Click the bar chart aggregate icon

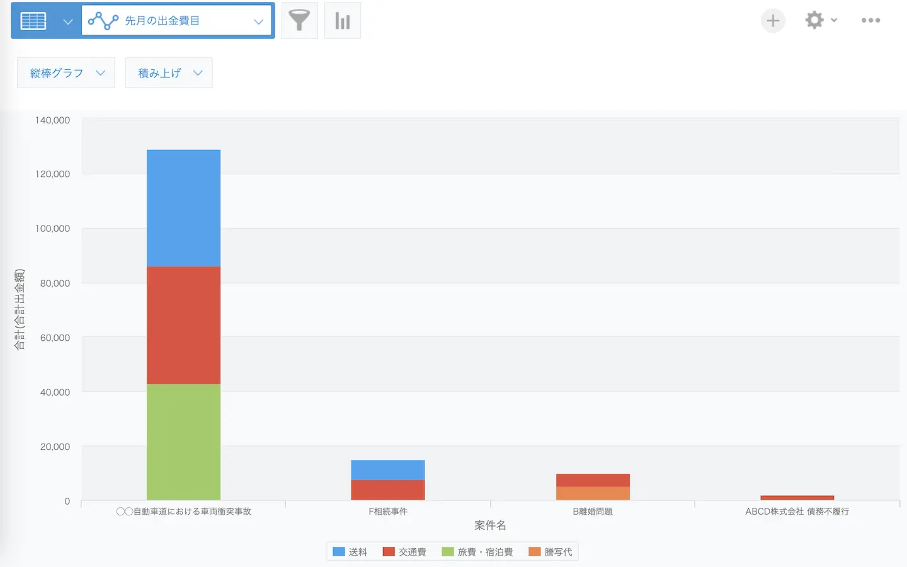point(342,21)
